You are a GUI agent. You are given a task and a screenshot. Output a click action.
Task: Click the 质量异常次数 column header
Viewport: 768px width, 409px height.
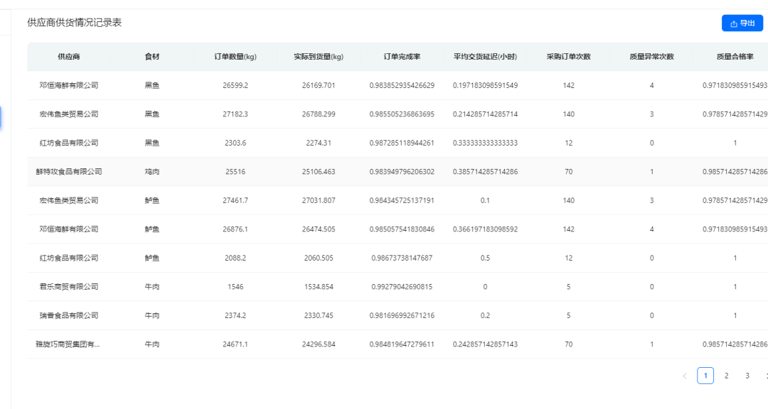click(651, 57)
